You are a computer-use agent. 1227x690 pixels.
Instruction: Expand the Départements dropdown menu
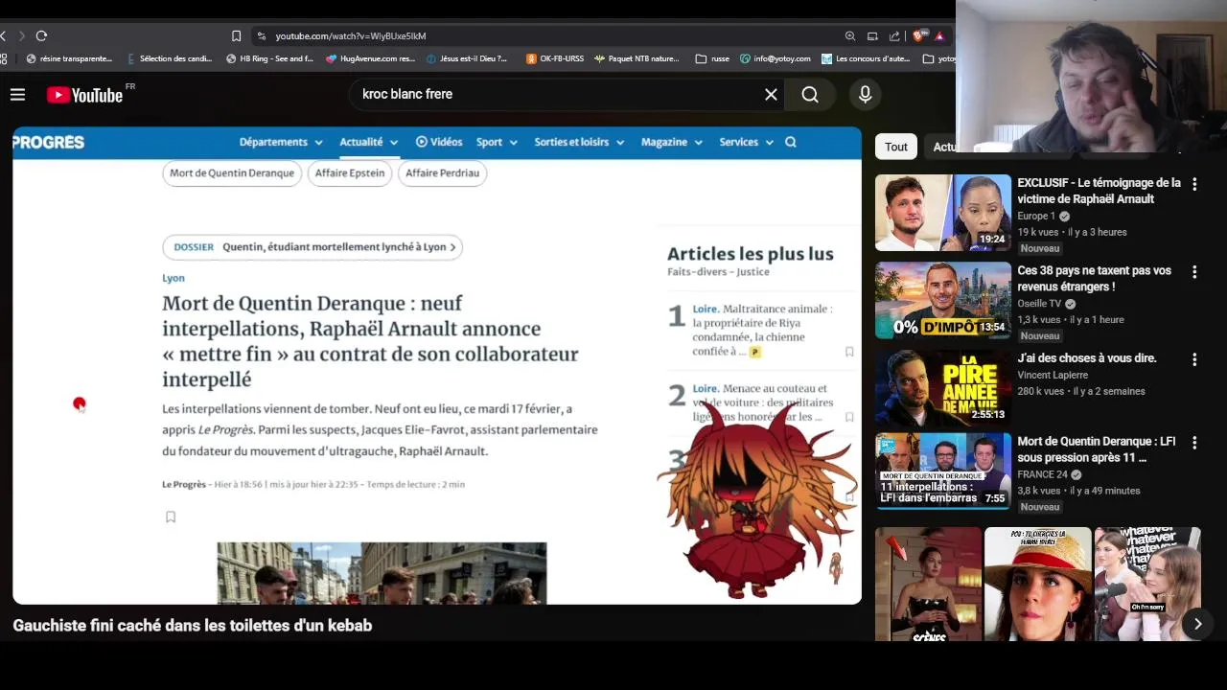(281, 142)
